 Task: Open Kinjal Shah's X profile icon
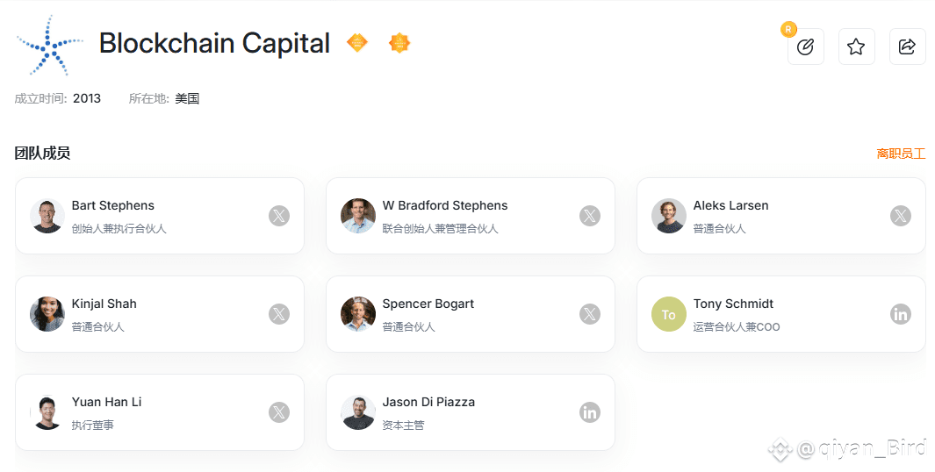pyautogui.click(x=279, y=314)
